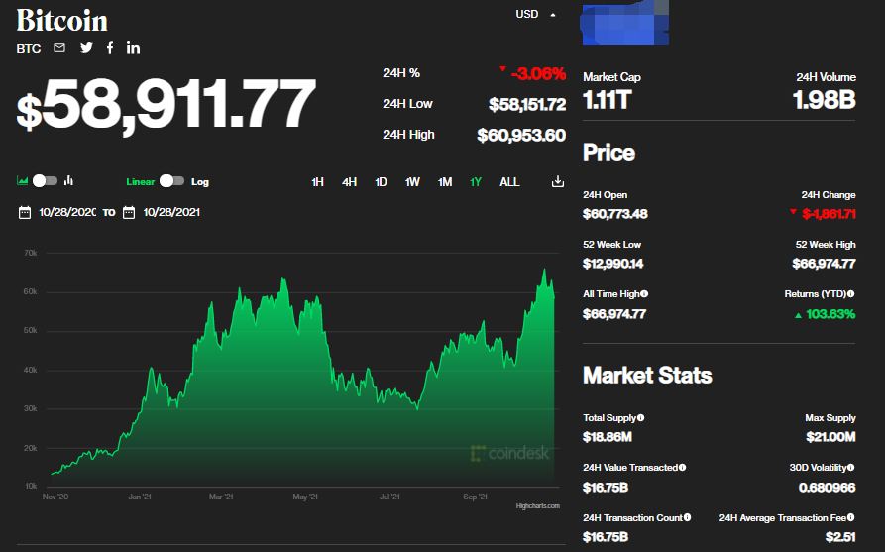Open the end date calendar icon
The image size is (885, 552).
[129, 213]
